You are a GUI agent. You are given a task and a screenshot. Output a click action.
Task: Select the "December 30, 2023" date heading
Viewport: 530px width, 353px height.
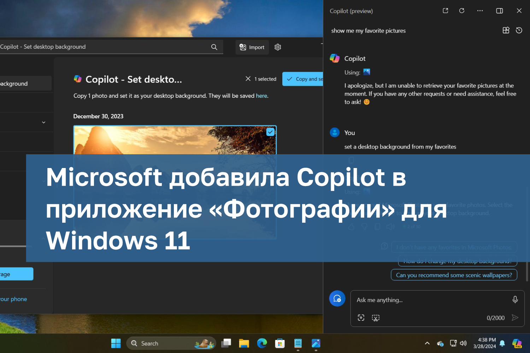tap(98, 116)
